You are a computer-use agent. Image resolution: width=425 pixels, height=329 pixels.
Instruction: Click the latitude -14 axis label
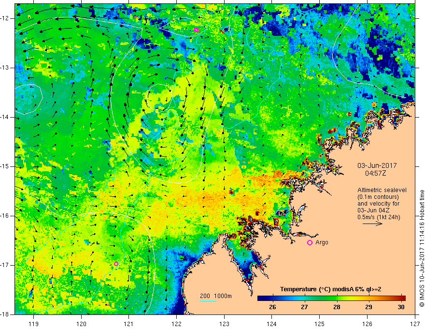[5, 117]
